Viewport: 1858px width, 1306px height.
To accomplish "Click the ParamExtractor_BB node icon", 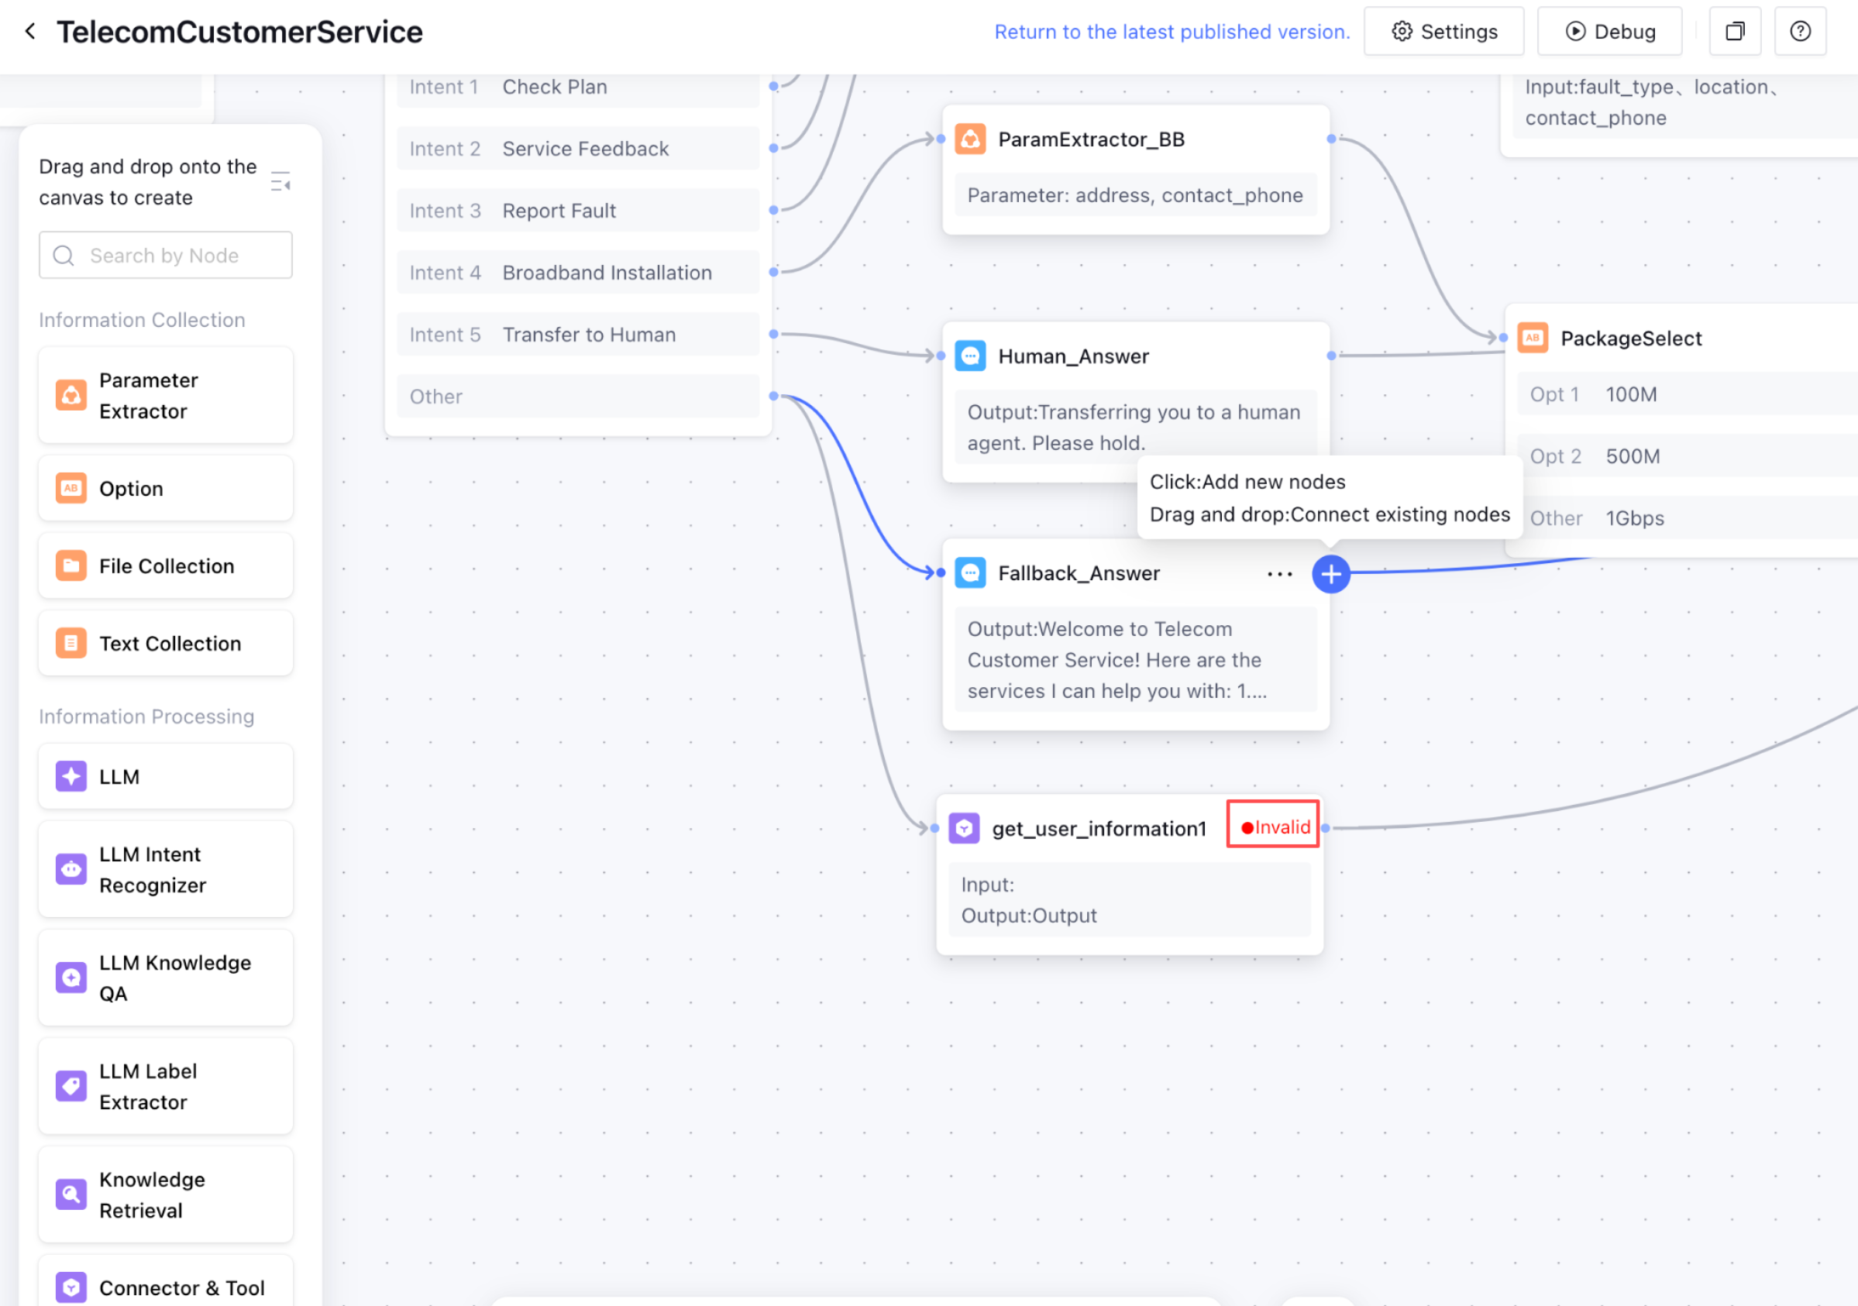I will tap(970, 139).
